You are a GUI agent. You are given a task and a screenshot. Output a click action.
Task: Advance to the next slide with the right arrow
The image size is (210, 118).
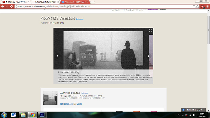pyautogui.click(x=149, y=56)
